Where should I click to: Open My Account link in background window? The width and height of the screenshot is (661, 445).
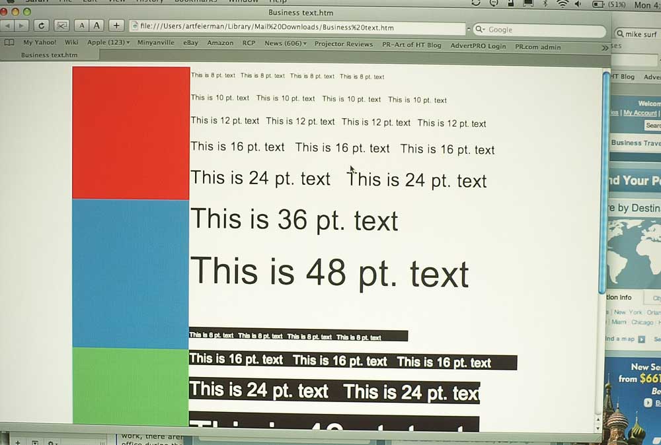click(640, 113)
